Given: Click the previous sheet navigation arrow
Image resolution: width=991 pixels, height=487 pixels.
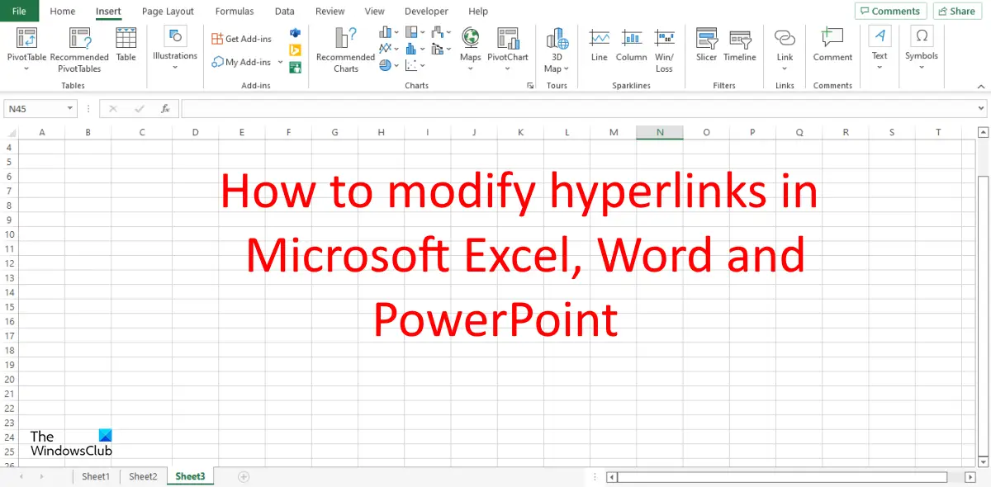Looking at the screenshot, I should click(21, 476).
